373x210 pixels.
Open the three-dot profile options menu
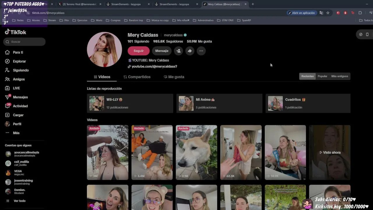click(x=201, y=51)
